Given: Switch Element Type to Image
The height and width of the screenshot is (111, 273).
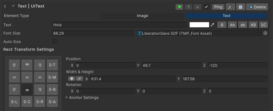Looking at the screenshot, I should point(142,16).
